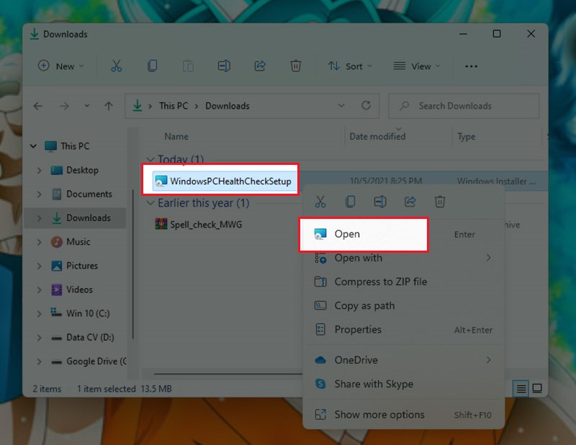
Task: Collapse the Today group
Action: click(150, 159)
